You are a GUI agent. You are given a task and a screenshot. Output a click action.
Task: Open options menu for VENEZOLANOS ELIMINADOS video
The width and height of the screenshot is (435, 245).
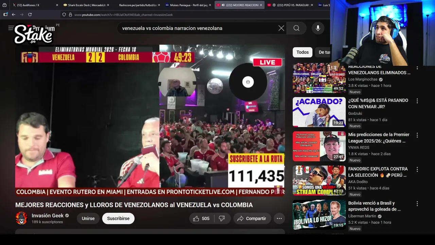coord(417,67)
